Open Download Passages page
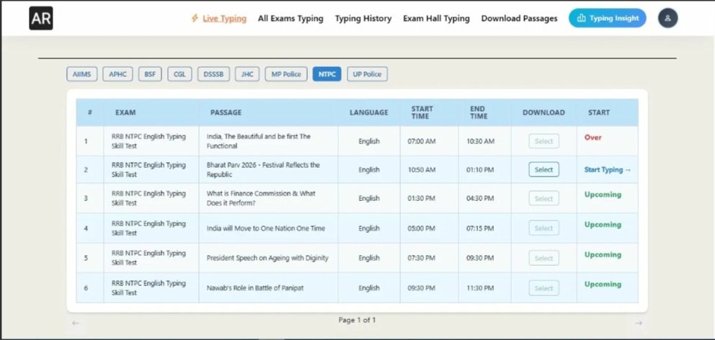Screen dimensions: 715x340 (x=520, y=19)
